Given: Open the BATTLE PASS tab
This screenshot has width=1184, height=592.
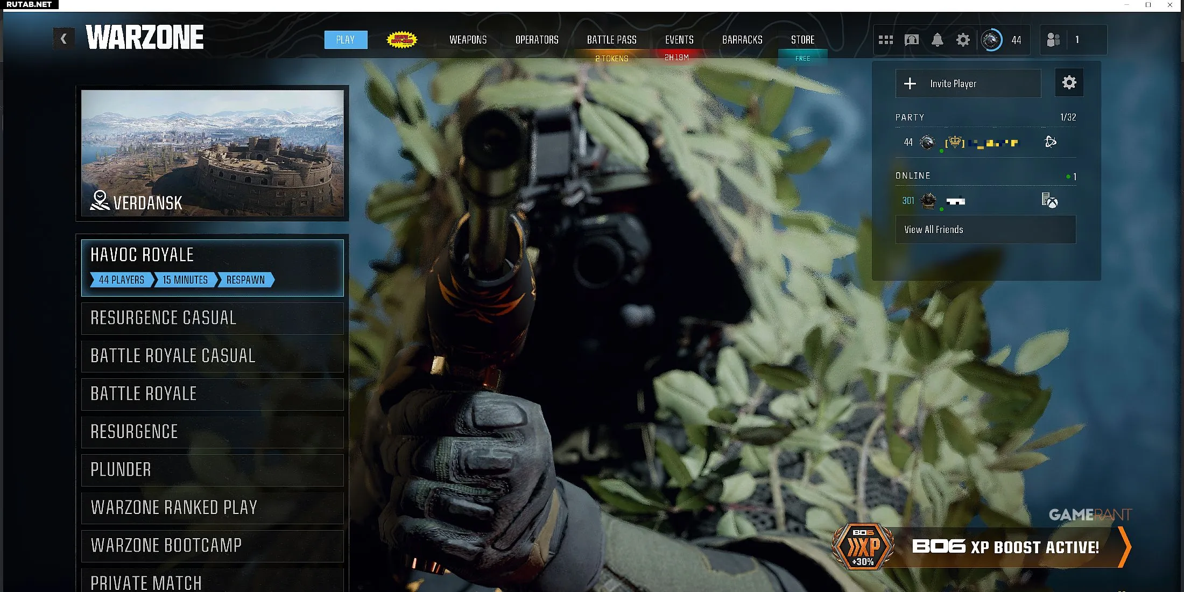Looking at the screenshot, I should [x=611, y=40].
